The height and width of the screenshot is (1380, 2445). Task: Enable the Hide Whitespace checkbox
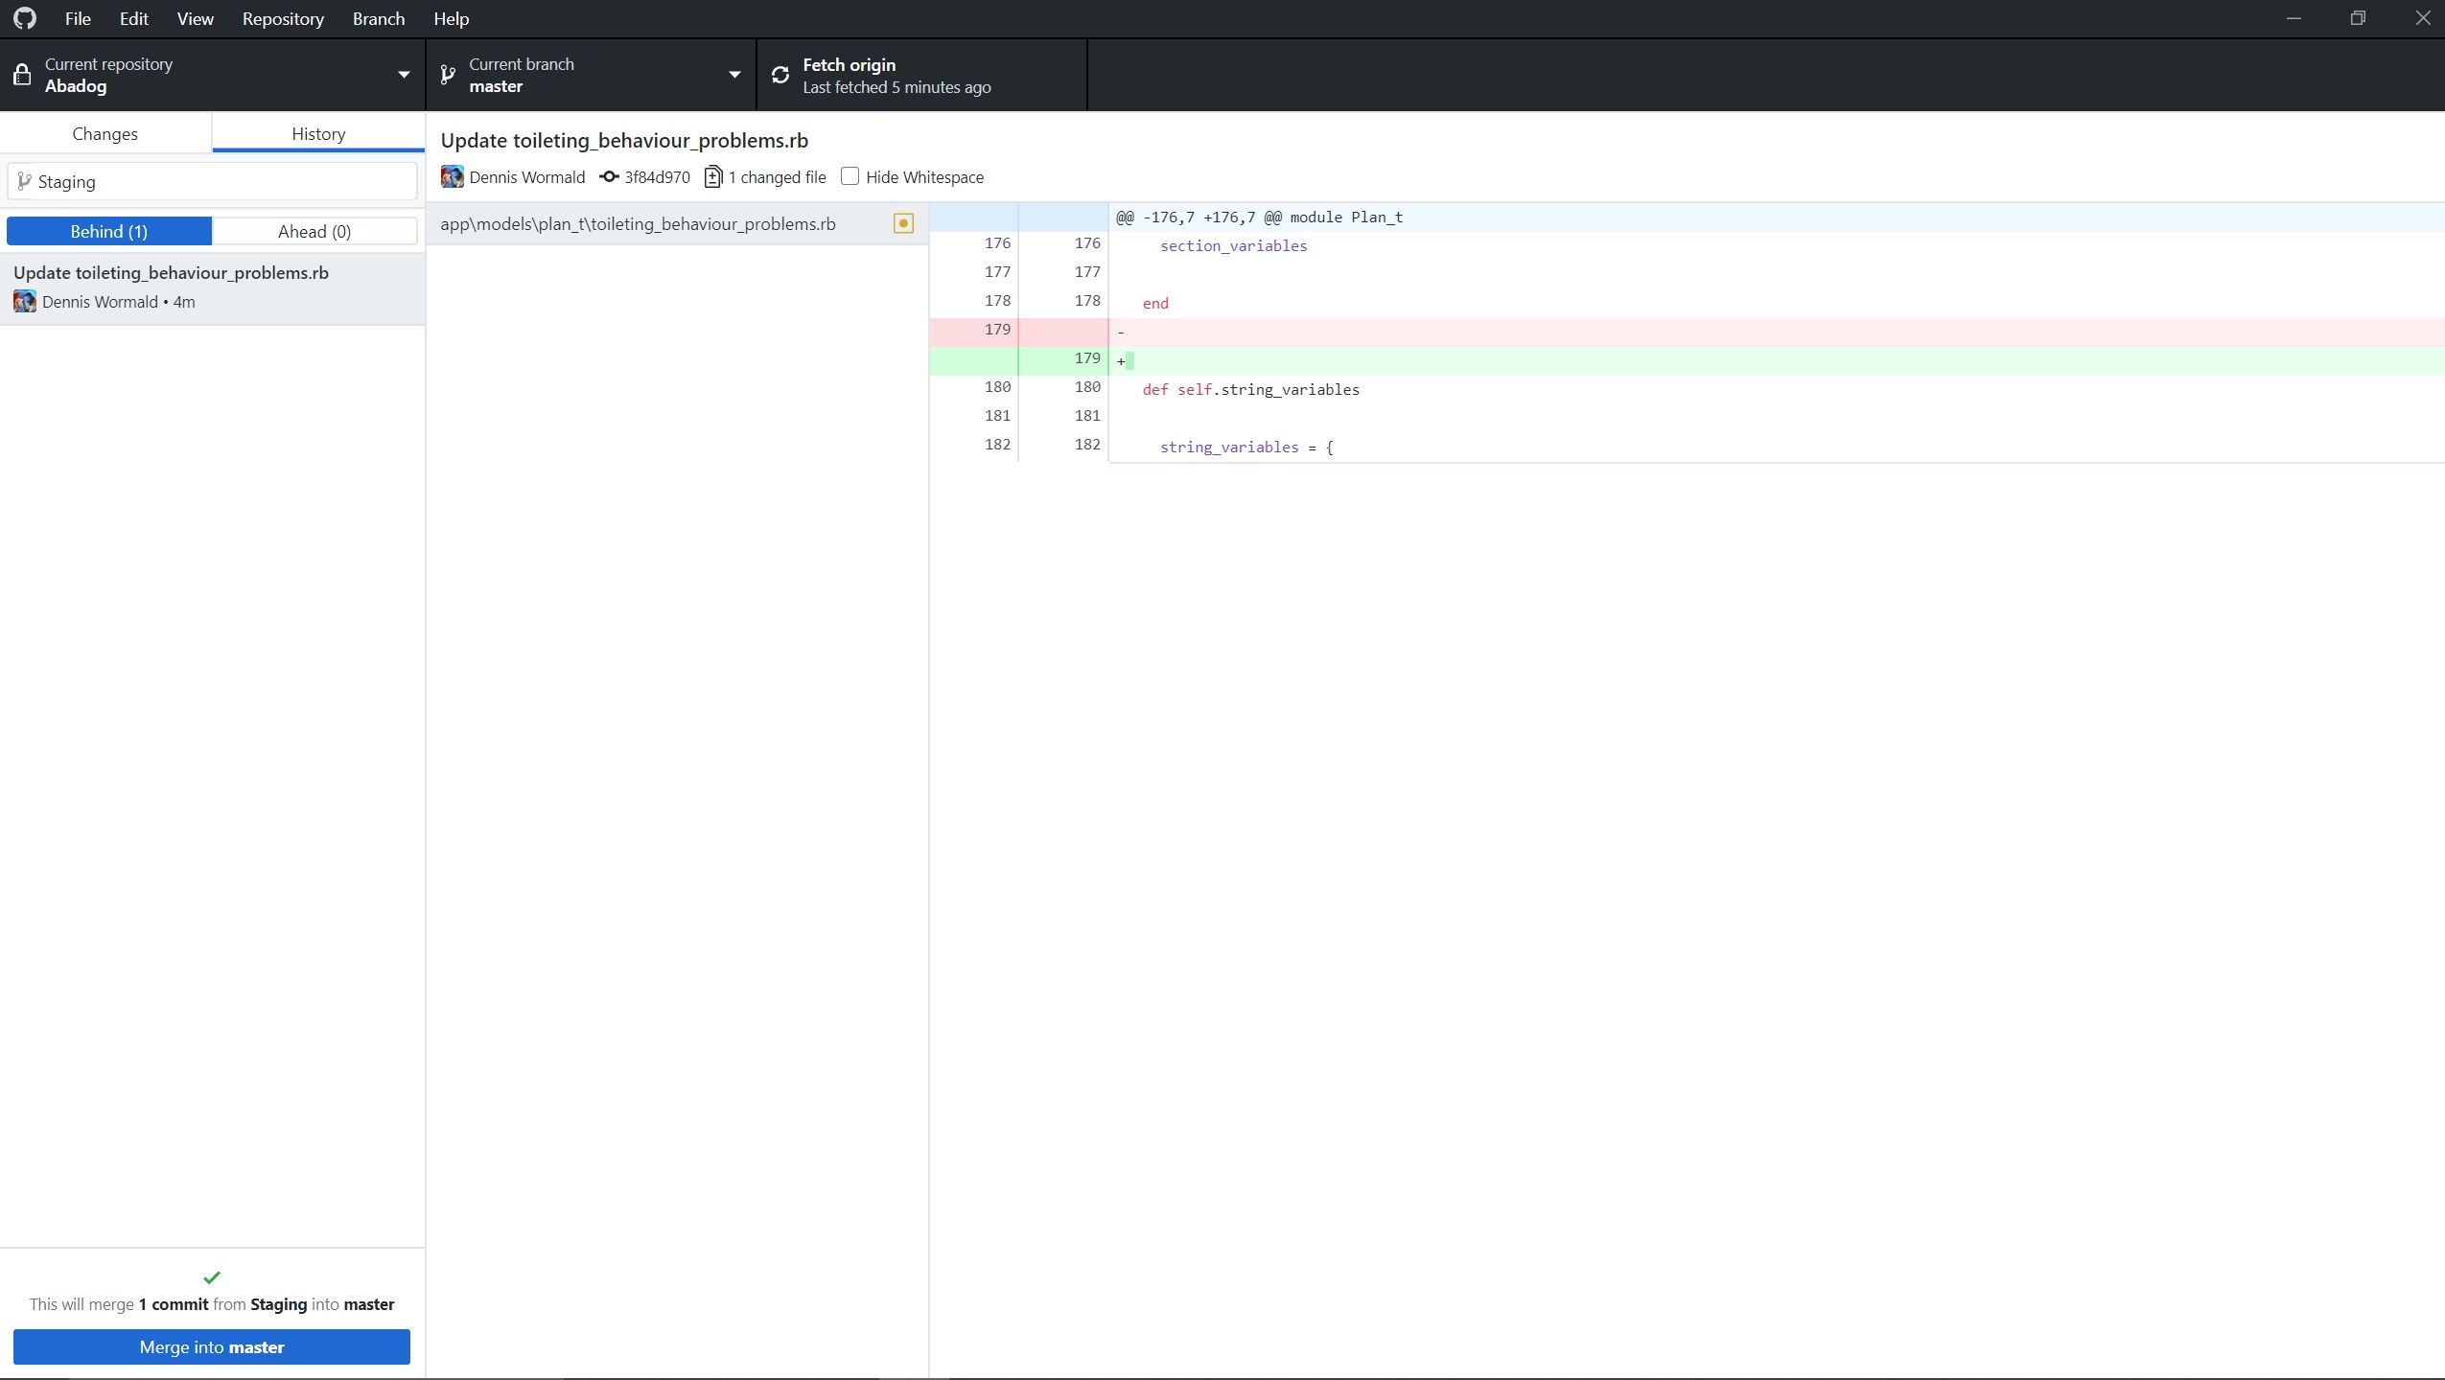(849, 176)
